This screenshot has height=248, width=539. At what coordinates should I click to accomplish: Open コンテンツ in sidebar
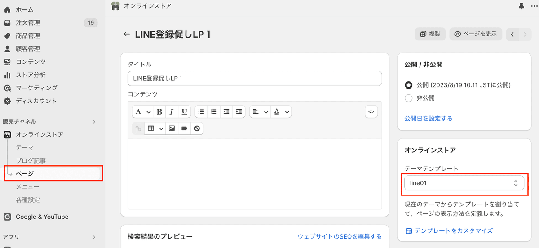point(31,62)
